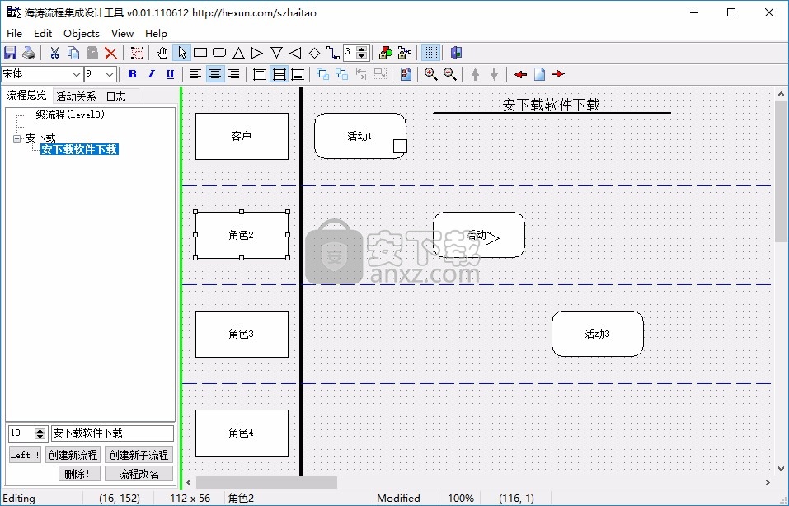Toggle italic text formatting

[x=151, y=74]
